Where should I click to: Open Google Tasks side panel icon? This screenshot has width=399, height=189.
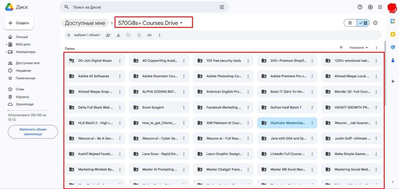point(393,47)
